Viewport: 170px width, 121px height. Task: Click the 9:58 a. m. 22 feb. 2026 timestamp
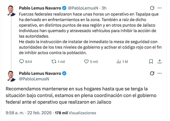click(x=29, y=113)
